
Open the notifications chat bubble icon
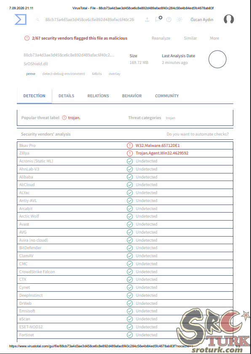[x=158, y=19]
